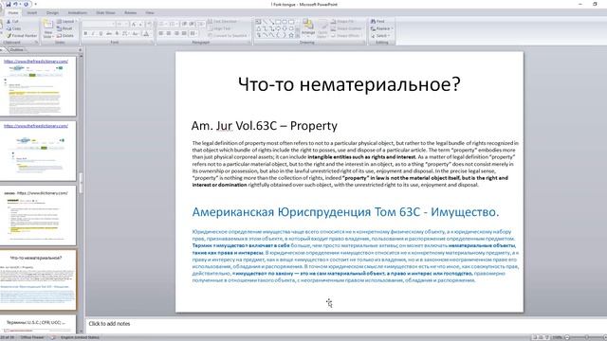Image resolution: width=607 pixels, height=341 pixels.
Task: Open Arrange options in Drawing group
Action: pyautogui.click(x=308, y=28)
